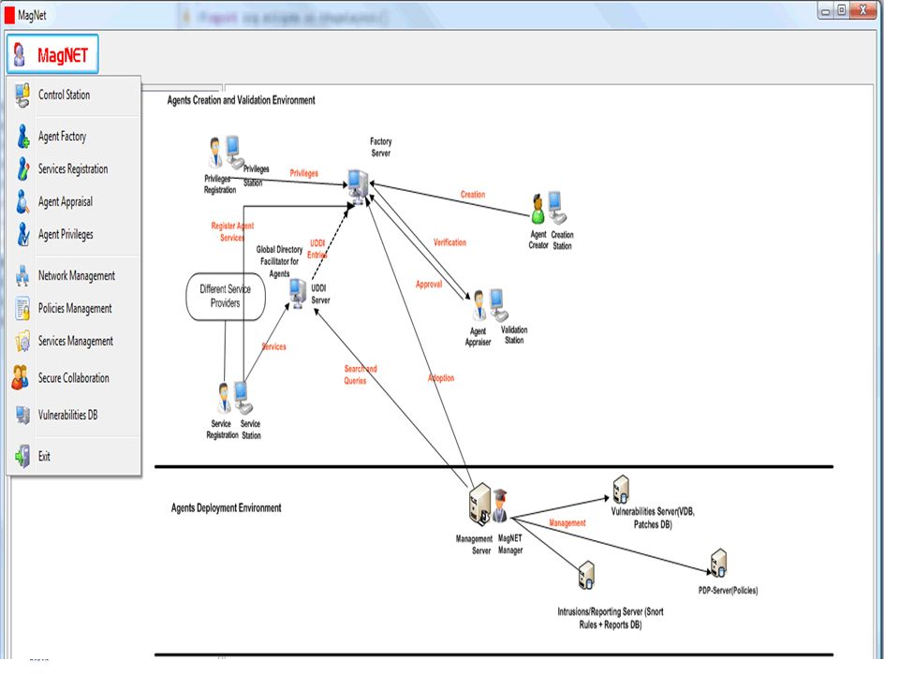Click the red 'Verification' arrow label
The width and height of the screenshot is (899, 674).
coord(449,242)
